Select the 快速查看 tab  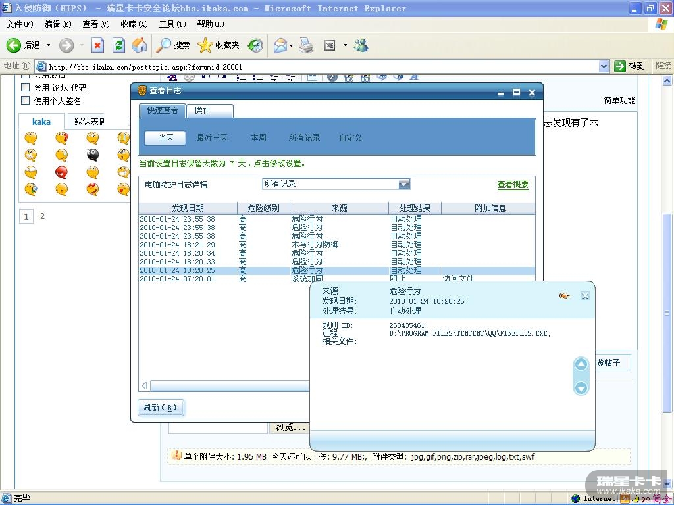click(163, 110)
